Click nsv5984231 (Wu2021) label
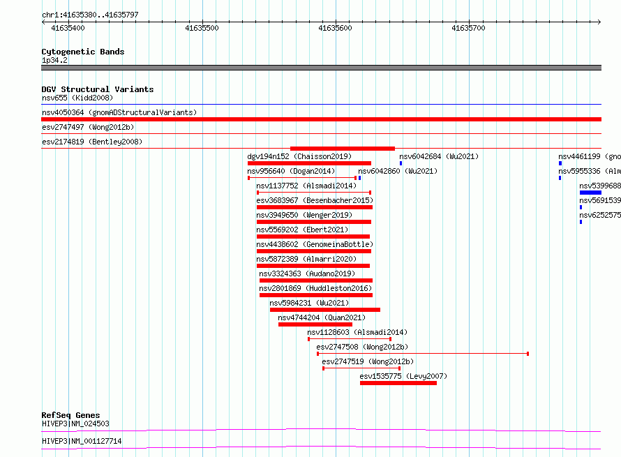The width and height of the screenshot is (621, 457). coord(309,303)
